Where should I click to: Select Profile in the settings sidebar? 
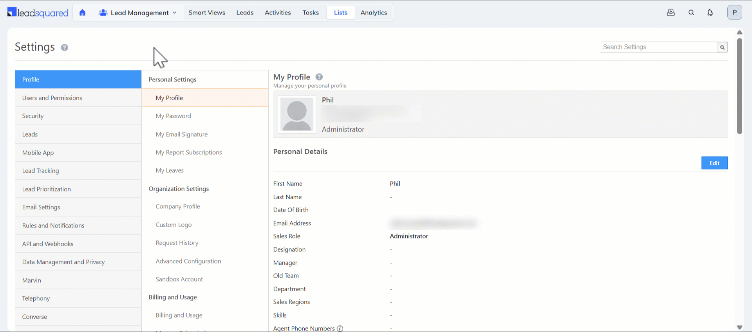click(x=78, y=79)
